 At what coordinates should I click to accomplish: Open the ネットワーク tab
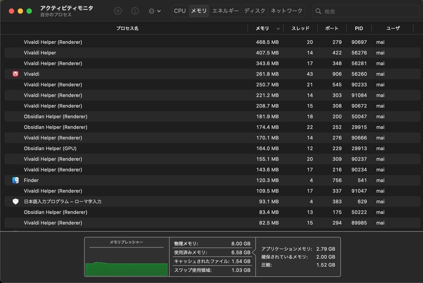pos(287,11)
